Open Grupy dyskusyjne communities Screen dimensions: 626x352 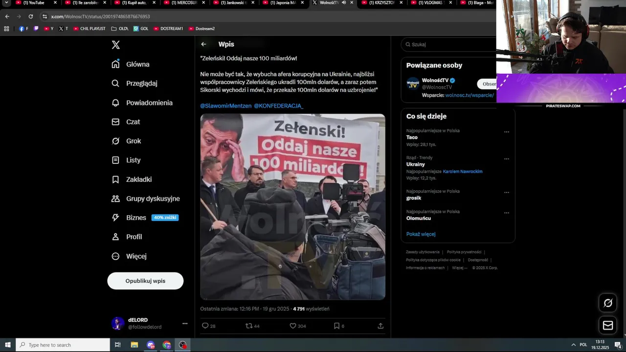pos(145,198)
